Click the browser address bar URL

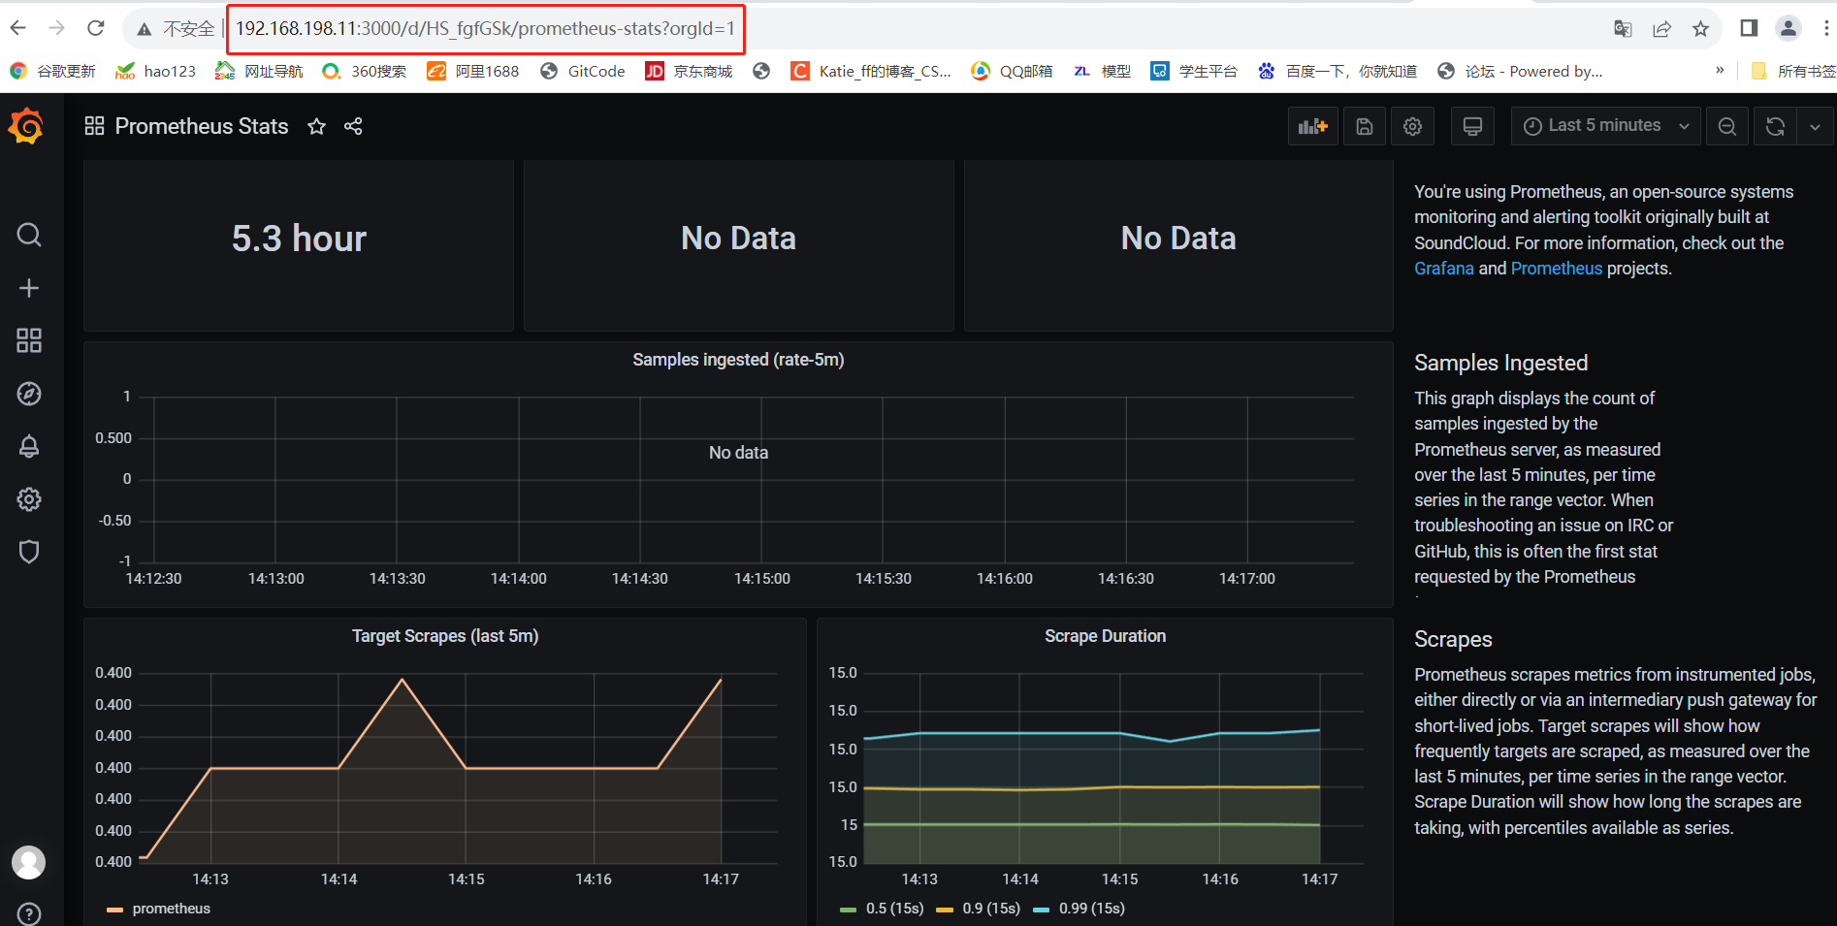485,28
